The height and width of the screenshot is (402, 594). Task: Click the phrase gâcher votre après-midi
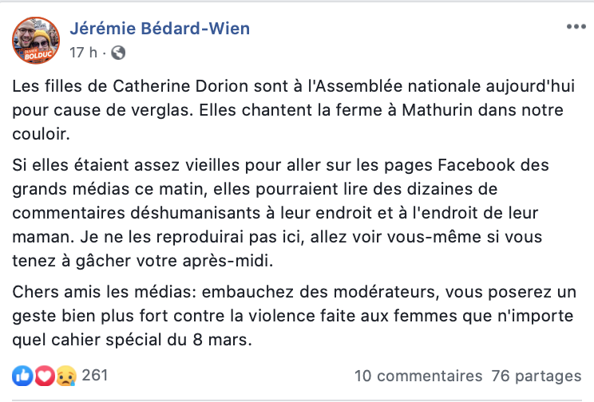(x=174, y=261)
